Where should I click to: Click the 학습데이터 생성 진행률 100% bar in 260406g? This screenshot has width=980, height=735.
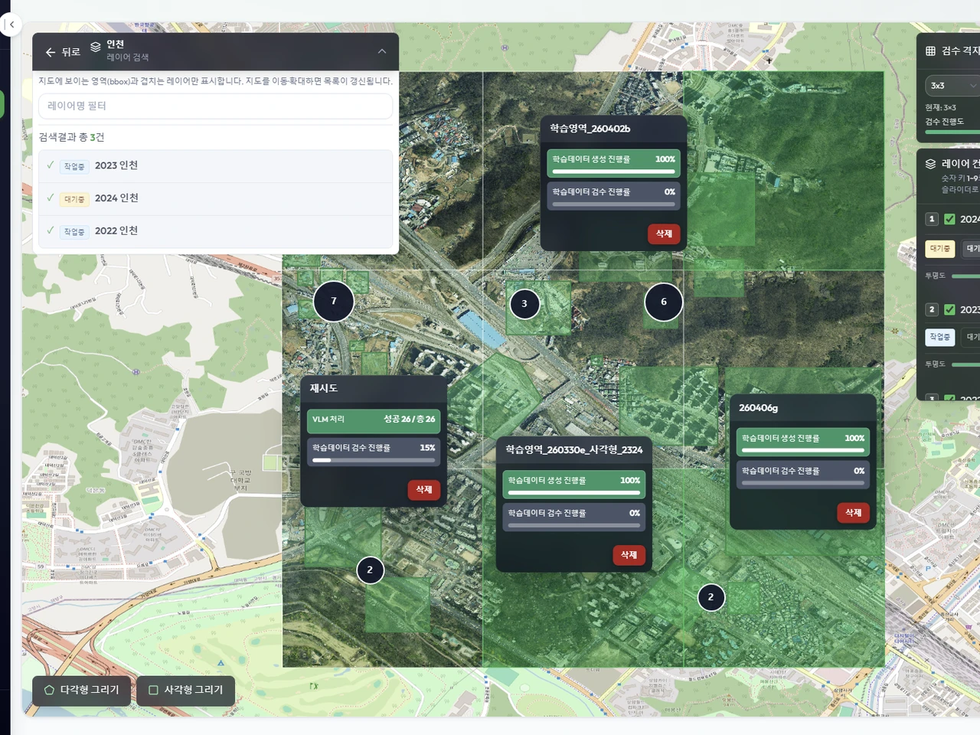coord(803,441)
